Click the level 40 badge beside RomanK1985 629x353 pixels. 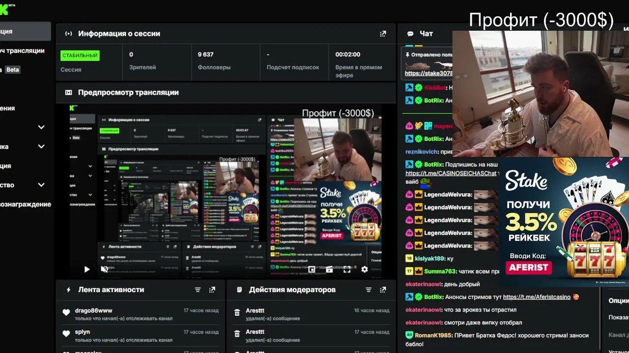point(409,335)
